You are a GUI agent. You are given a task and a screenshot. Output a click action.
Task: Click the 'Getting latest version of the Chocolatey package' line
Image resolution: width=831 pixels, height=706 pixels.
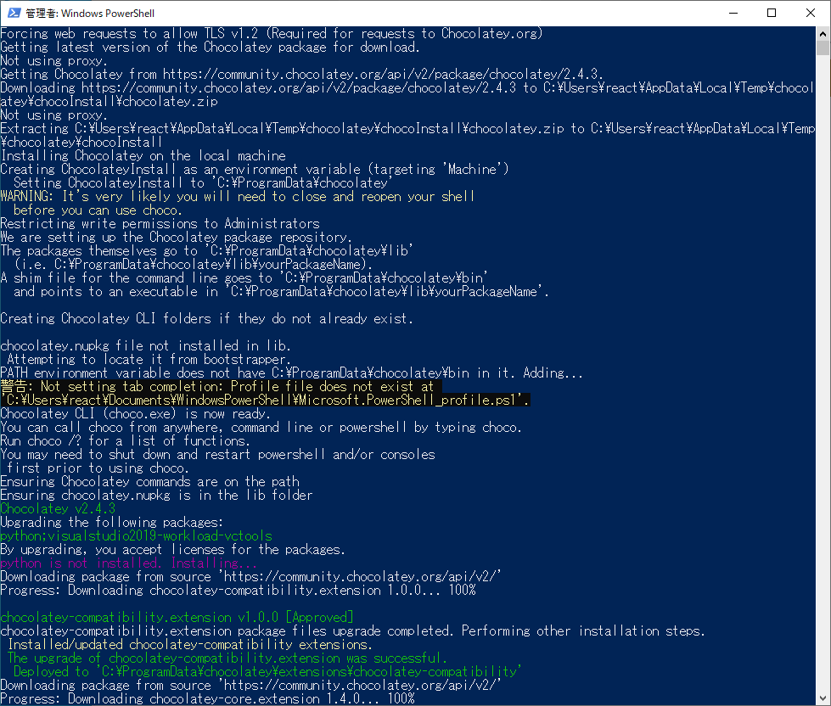[x=210, y=48]
